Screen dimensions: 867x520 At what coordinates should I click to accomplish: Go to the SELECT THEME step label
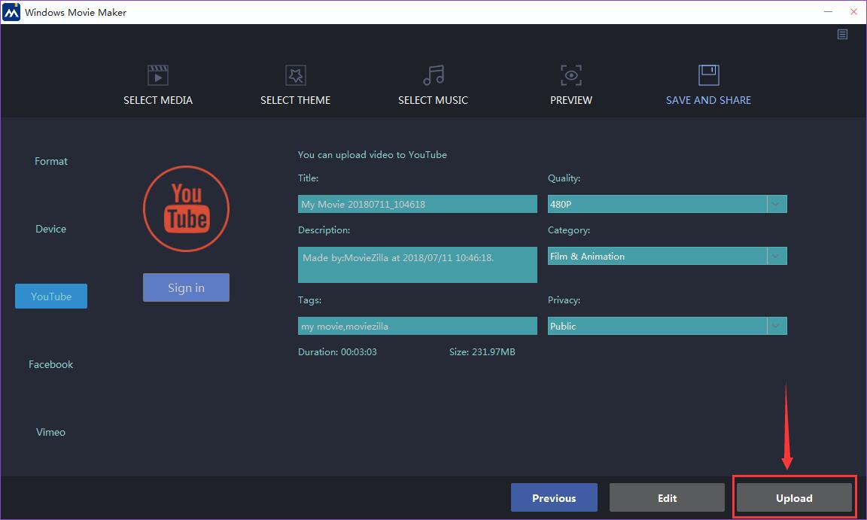pyautogui.click(x=295, y=100)
